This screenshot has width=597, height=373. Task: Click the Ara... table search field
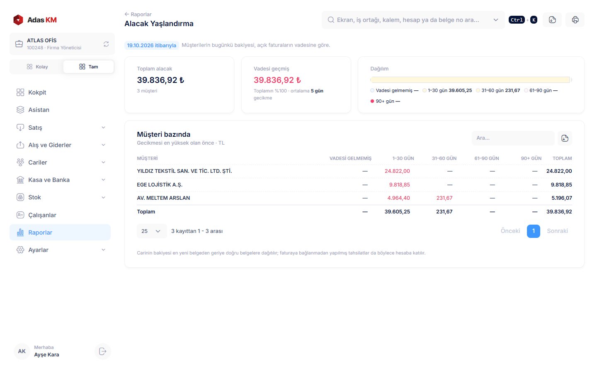pos(513,138)
